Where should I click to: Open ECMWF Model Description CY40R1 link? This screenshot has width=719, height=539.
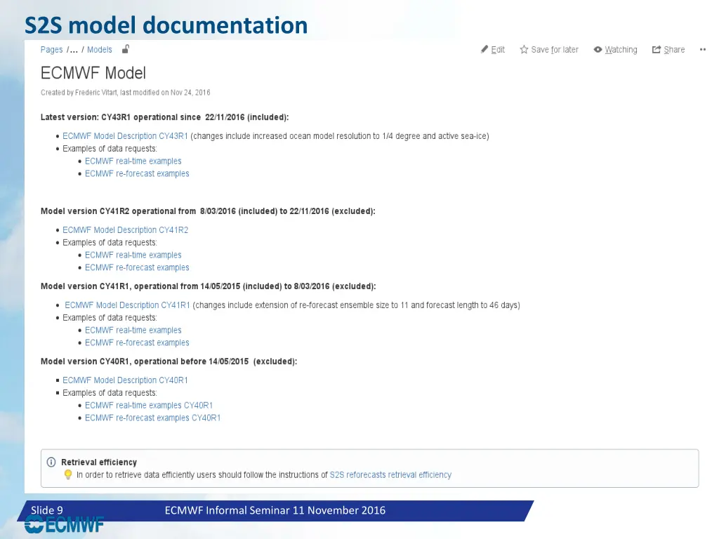125,380
